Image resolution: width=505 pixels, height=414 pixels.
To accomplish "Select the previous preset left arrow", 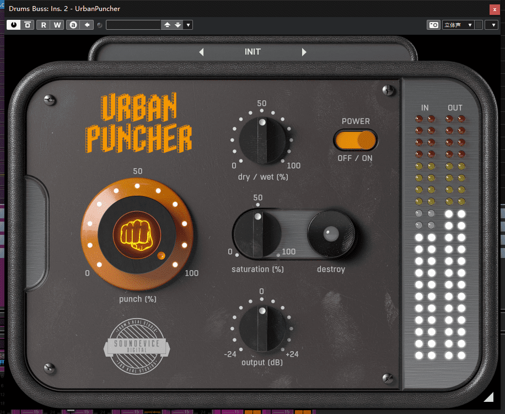I will pos(201,52).
